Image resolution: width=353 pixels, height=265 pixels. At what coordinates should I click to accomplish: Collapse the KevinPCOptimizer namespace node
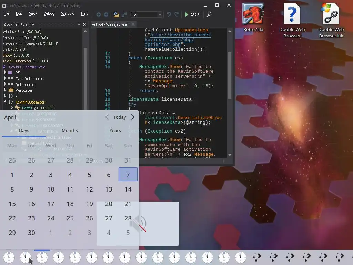pyautogui.click(x=5, y=102)
